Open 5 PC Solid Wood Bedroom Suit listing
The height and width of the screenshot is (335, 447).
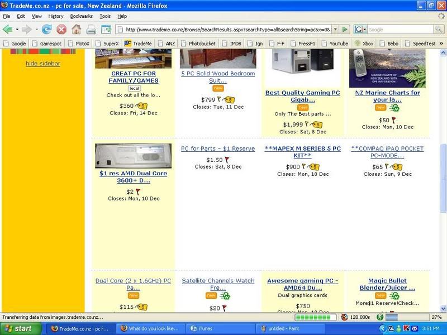218,77
